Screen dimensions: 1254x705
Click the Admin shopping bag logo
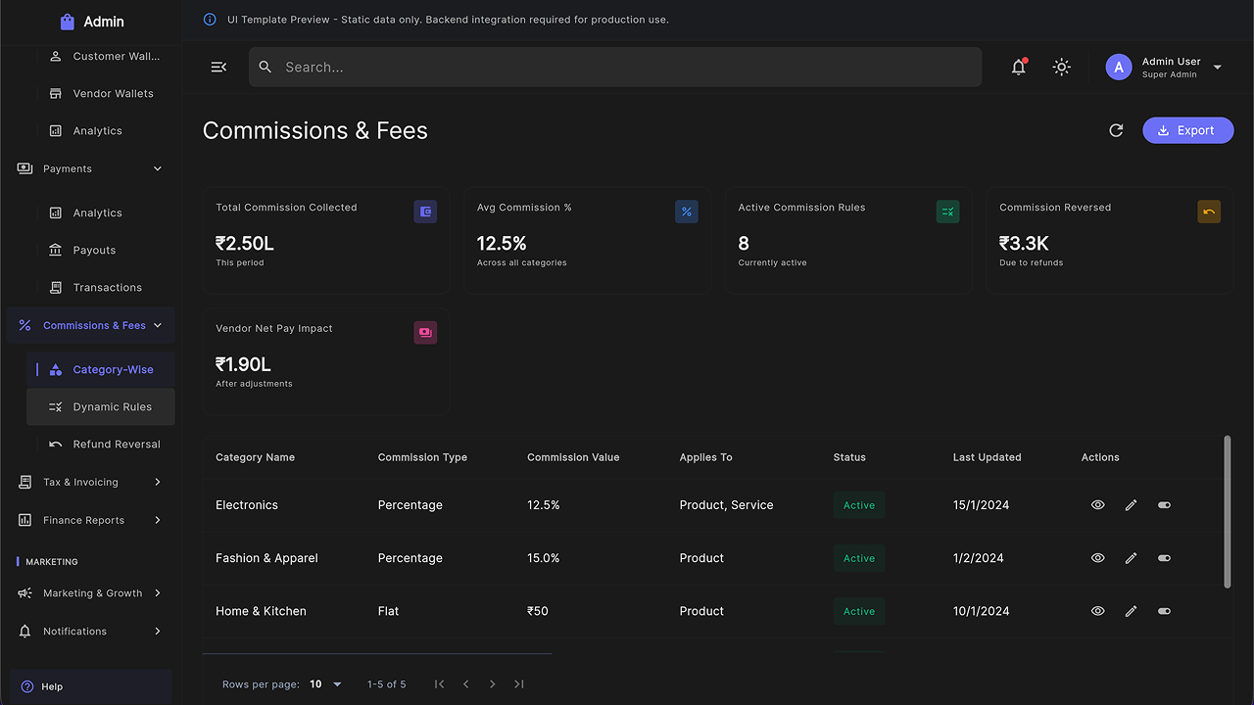tap(67, 22)
